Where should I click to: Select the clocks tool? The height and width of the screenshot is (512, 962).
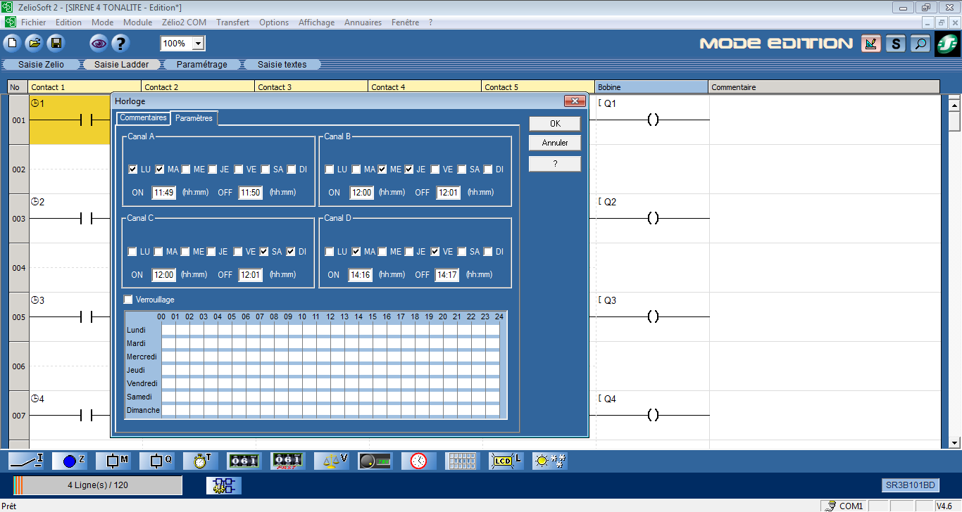[419, 461]
